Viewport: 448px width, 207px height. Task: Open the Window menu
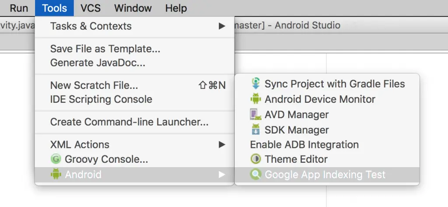click(x=133, y=8)
